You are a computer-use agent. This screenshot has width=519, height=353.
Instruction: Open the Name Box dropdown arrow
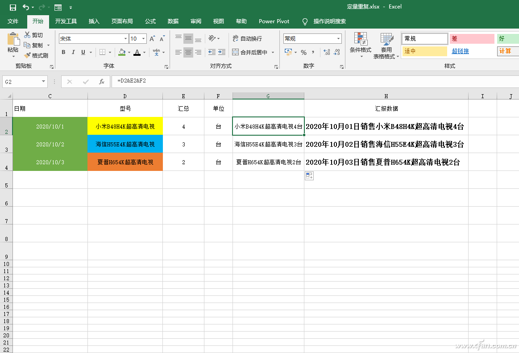(43, 82)
